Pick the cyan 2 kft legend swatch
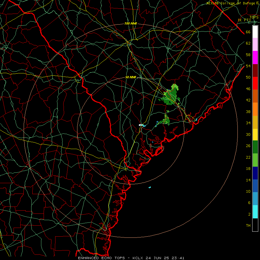 (x=255, y=212)
